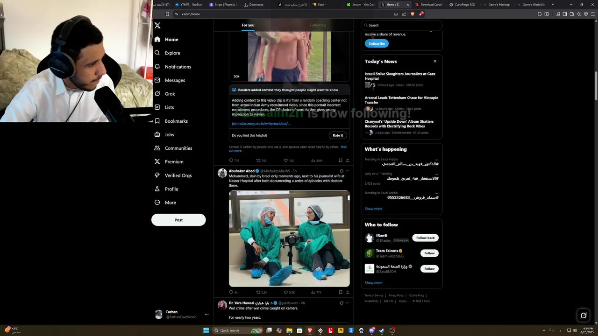This screenshot has height=336, width=598.
Task: Bookmark Abubaker Abed's post
Action: coord(341,293)
